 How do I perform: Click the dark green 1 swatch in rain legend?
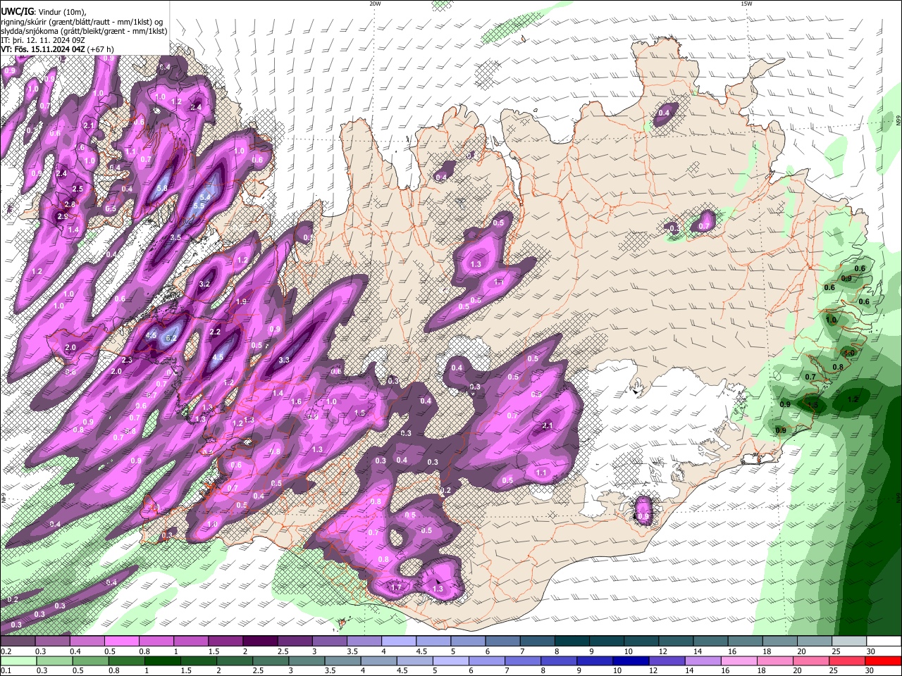pyautogui.click(x=163, y=661)
